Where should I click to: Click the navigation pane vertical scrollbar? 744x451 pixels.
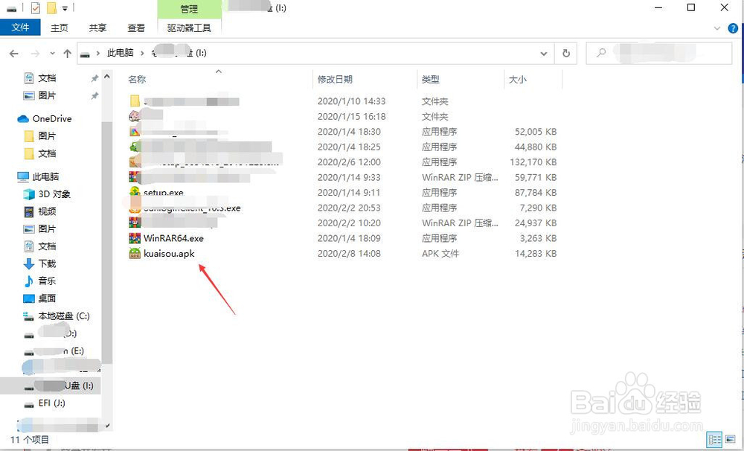108,223
